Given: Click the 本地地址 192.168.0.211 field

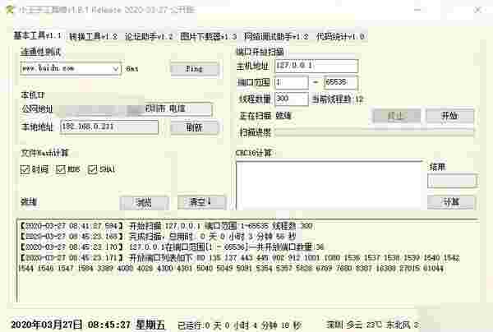Looking at the screenshot, I should coord(109,127).
